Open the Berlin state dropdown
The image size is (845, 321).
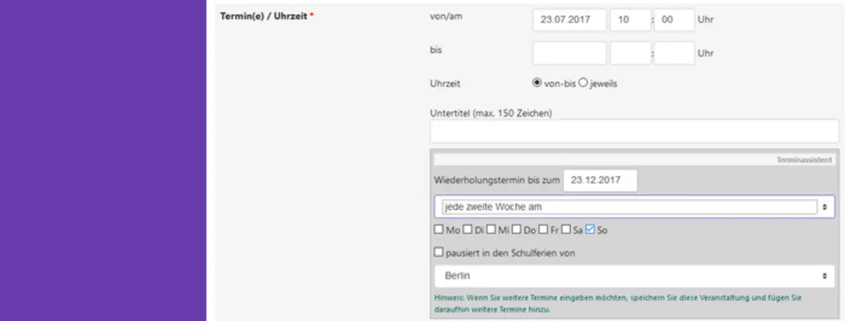pos(634,276)
